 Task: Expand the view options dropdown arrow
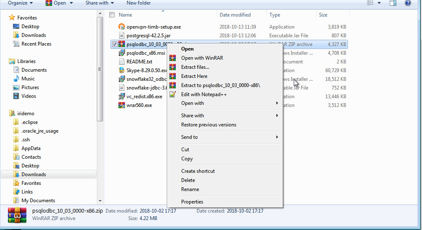[379, 3]
